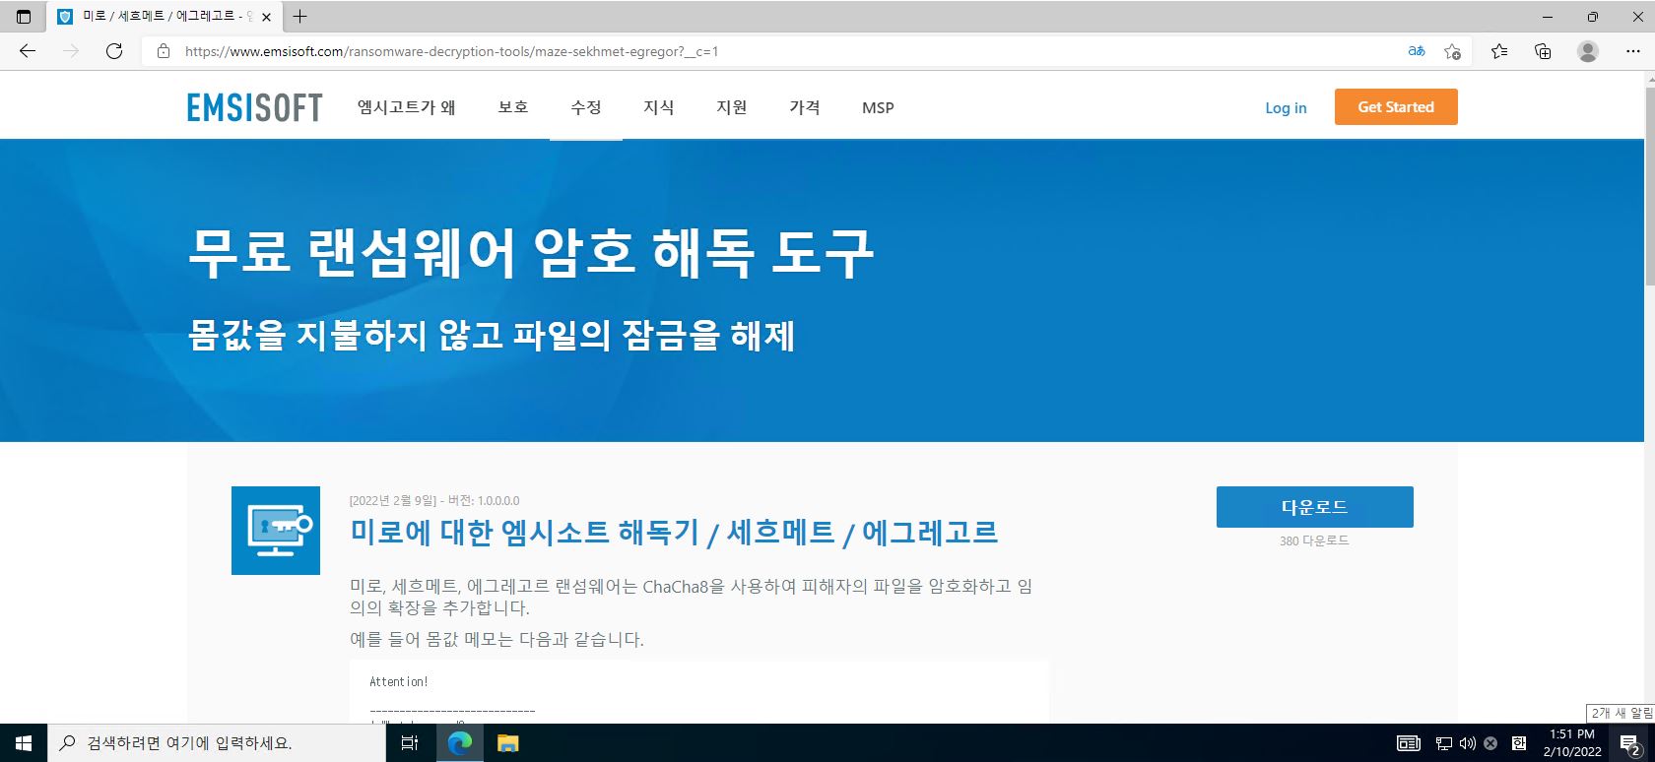Open the '가격' menu

[805, 107]
